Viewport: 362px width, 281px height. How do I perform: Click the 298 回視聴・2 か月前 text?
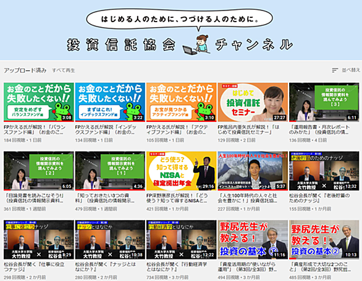(x=25, y=277)
